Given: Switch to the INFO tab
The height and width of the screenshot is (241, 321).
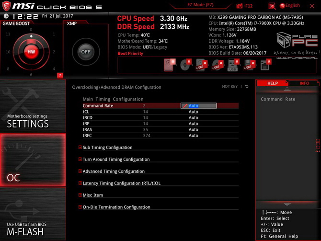Looking at the screenshot, I should point(304,83).
